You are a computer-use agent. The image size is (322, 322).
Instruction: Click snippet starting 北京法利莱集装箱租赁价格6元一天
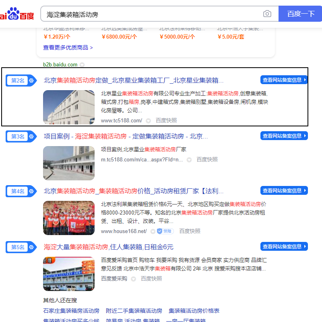pos(184,213)
